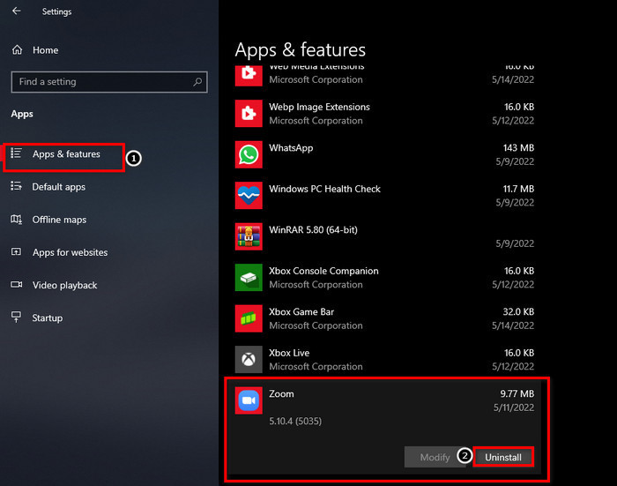The image size is (617, 486).
Task: Click the WinRAR app icon
Action: coord(249,236)
